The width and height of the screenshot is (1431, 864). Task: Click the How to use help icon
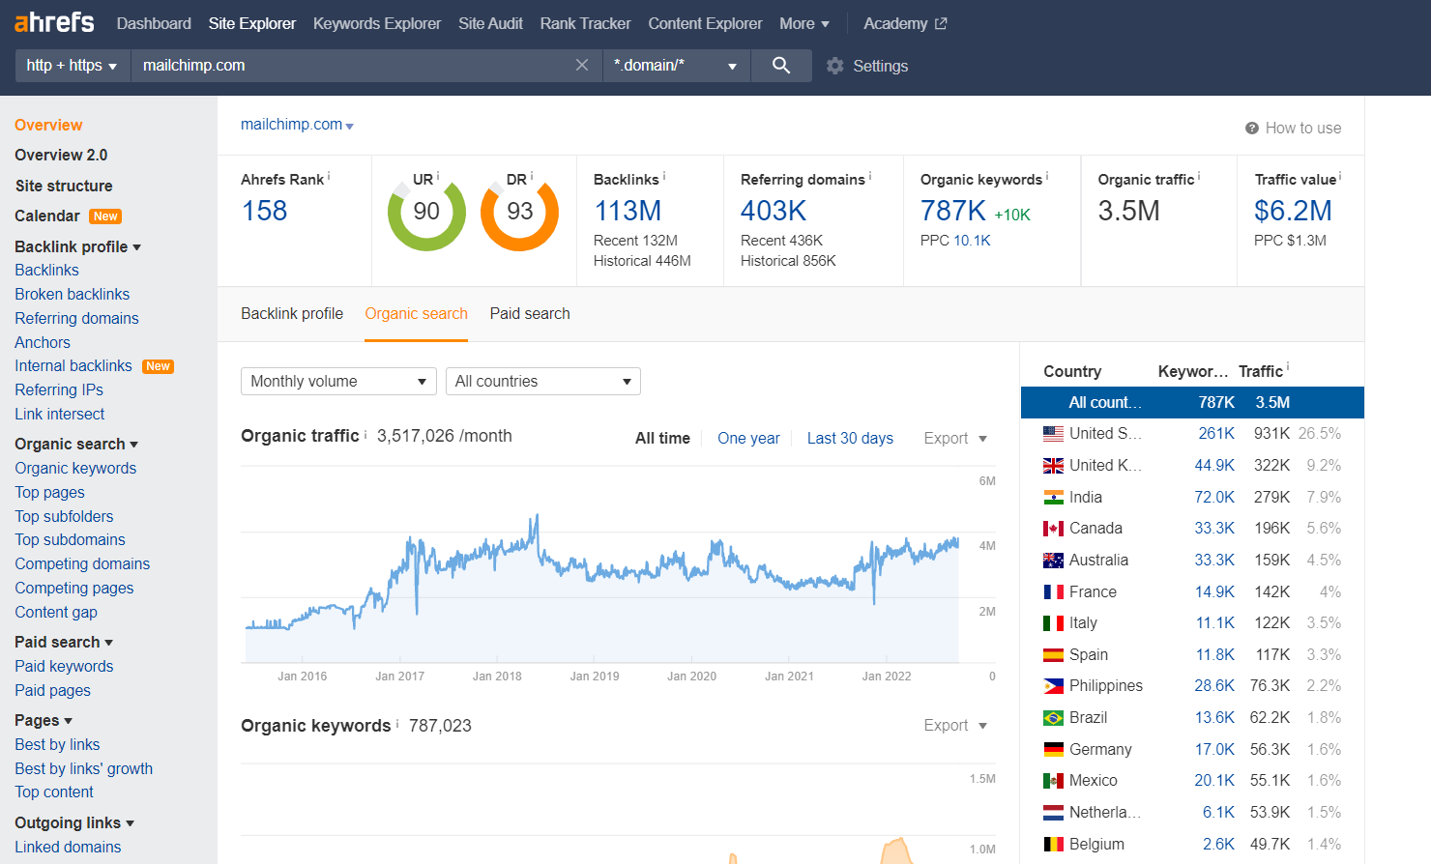[x=1252, y=128]
